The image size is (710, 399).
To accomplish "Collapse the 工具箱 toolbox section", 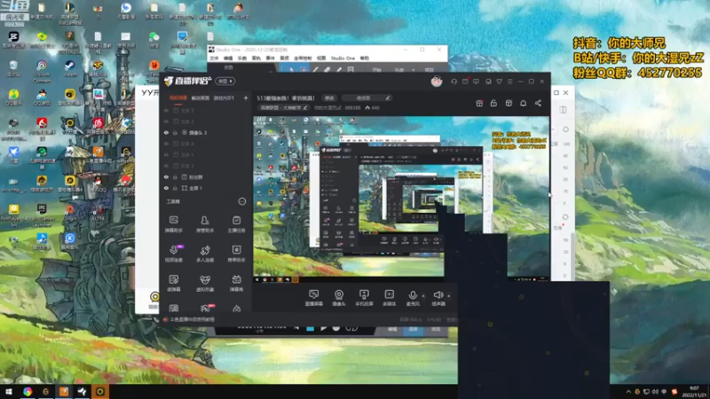I will [241, 201].
